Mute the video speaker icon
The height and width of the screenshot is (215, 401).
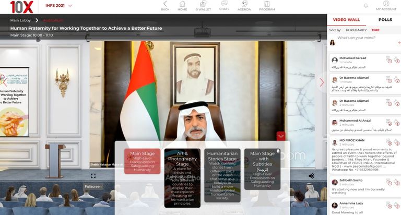[311, 176]
